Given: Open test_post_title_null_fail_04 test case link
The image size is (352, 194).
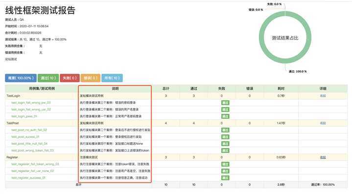Looking at the screenshot, I should click(29, 144).
